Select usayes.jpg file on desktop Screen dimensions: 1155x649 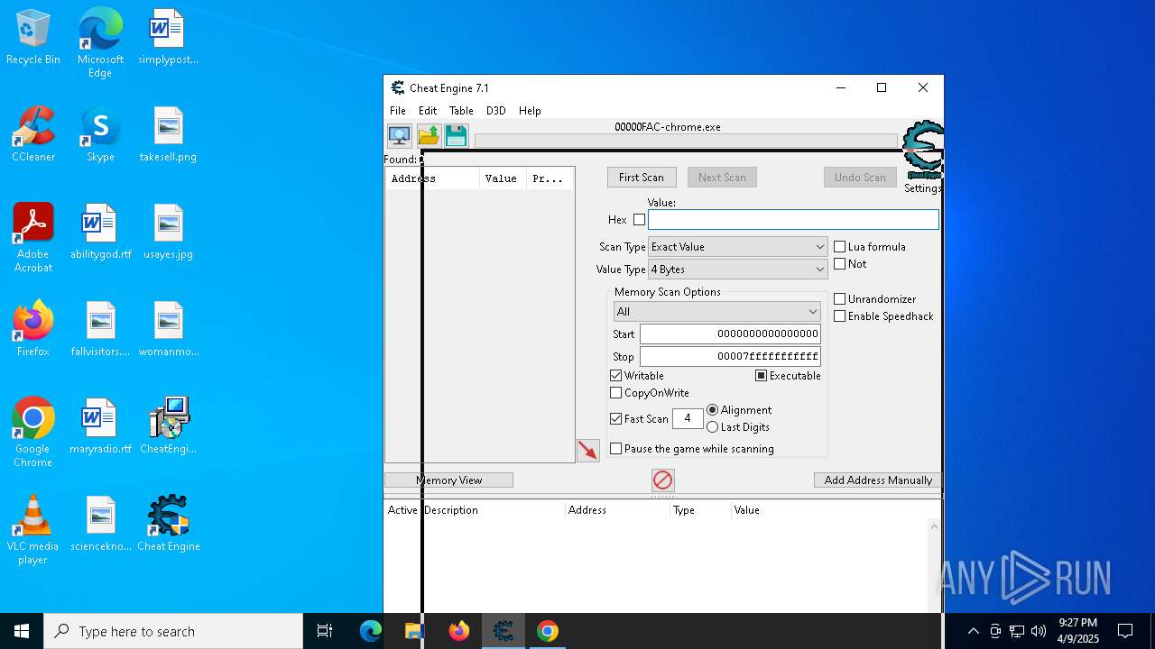point(169,232)
